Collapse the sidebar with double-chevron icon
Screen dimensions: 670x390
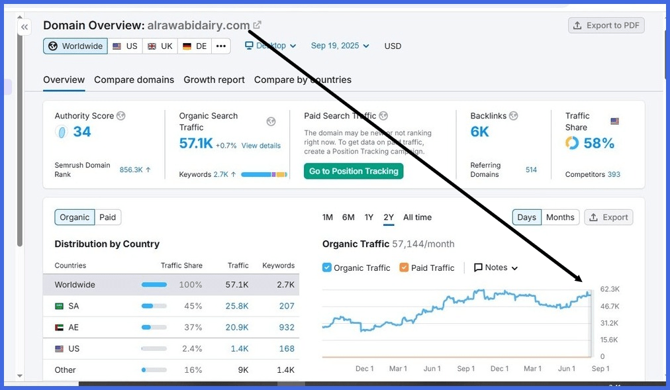coord(24,27)
